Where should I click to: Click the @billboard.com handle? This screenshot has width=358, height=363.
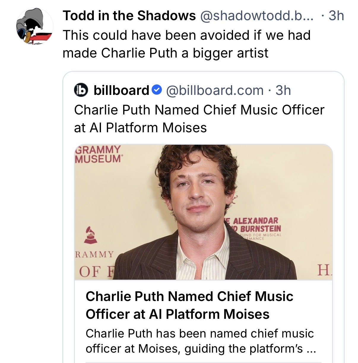click(215, 90)
